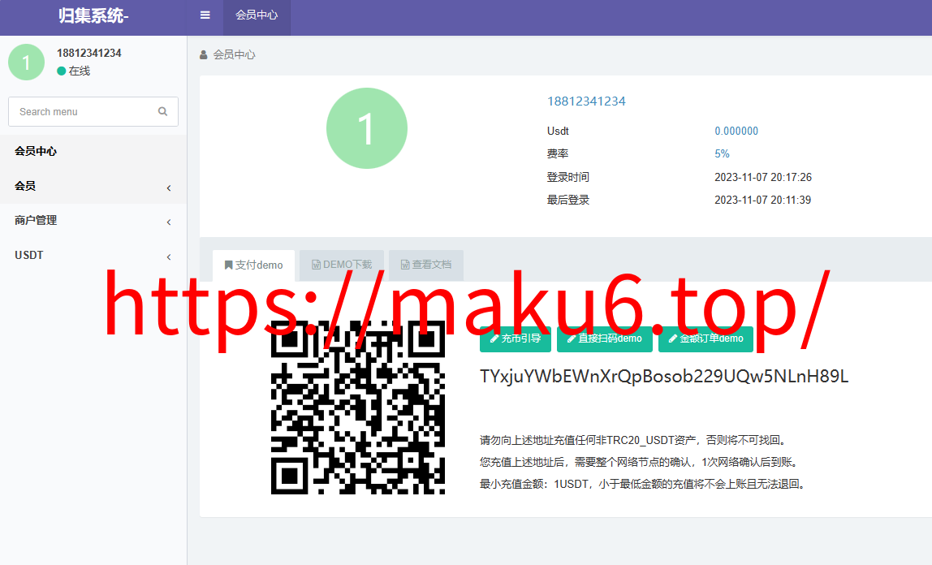
Task: Click the TRC20 wallet address text
Action: (x=664, y=377)
